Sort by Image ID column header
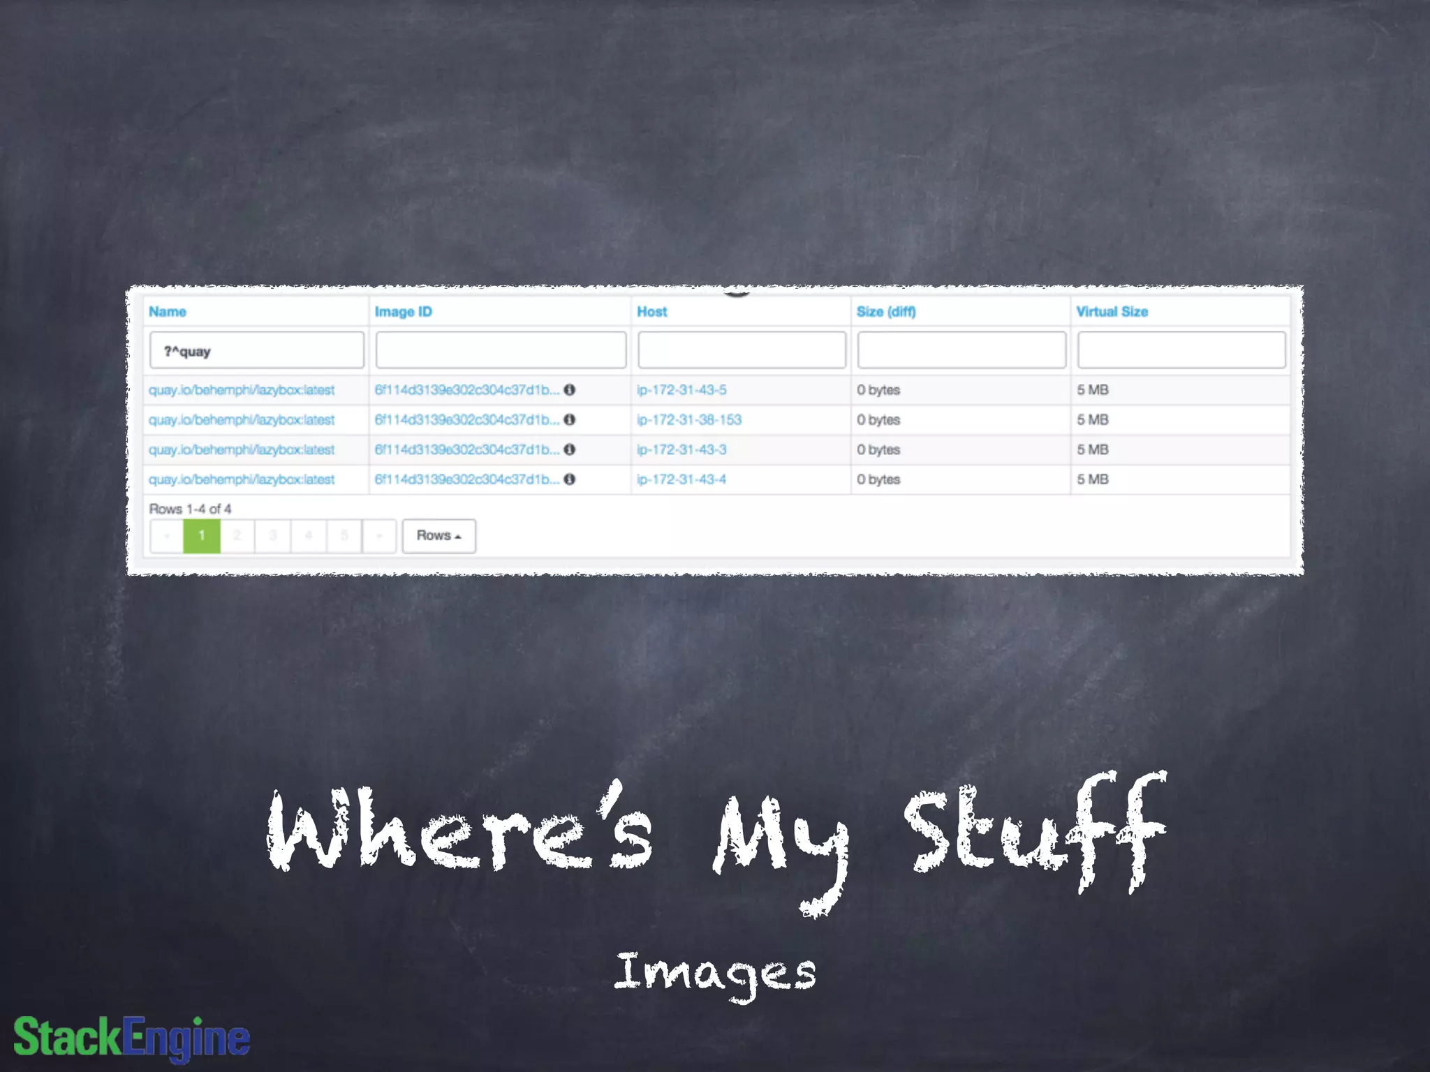Screen dimensions: 1430x1072 (x=404, y=312)
